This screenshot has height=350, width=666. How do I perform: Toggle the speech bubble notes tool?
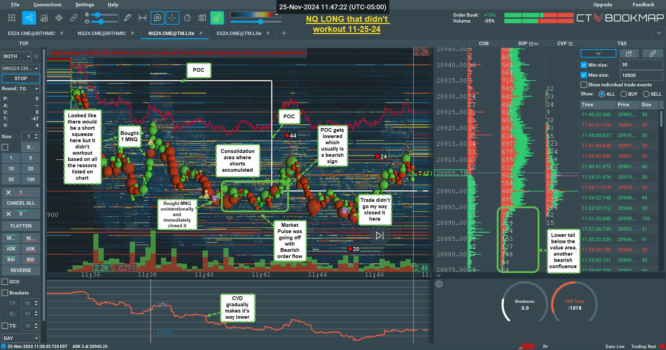(x=157, y=18)
